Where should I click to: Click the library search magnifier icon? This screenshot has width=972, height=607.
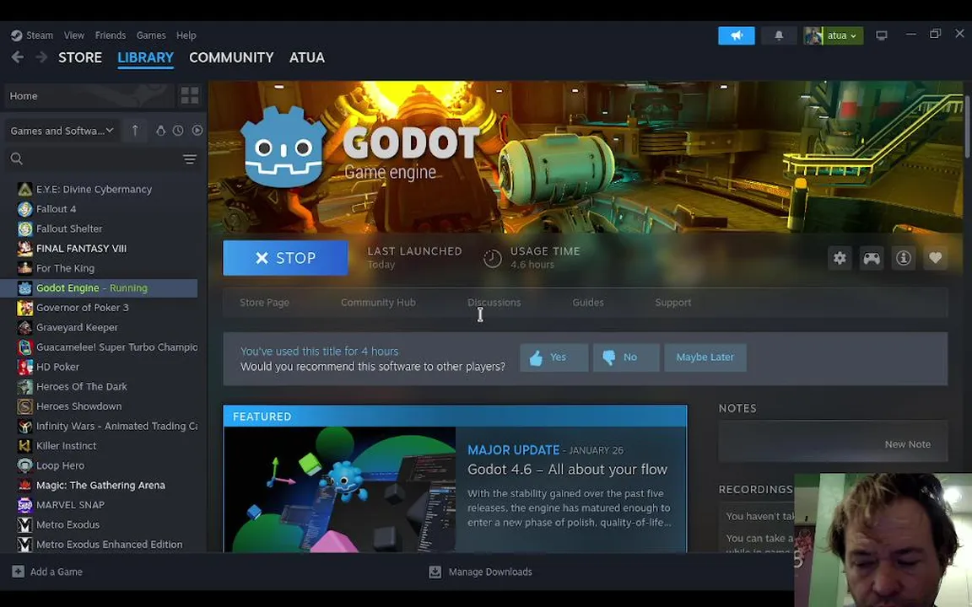(x=17, y=158)
